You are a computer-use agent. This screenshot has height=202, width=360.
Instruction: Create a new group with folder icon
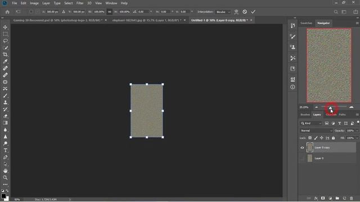point(337,198)
